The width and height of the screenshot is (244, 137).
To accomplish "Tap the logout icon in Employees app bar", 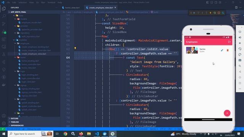I will tap(229, 42).
